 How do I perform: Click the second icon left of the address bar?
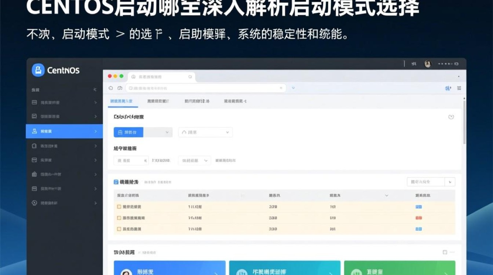pos(120,88)
